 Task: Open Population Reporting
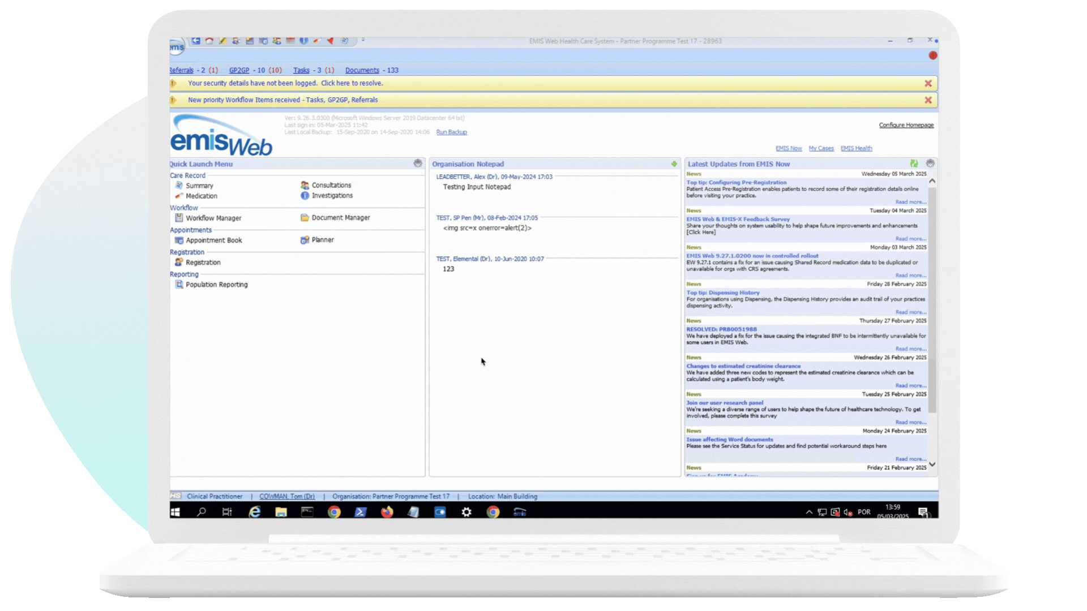[216, 285]
